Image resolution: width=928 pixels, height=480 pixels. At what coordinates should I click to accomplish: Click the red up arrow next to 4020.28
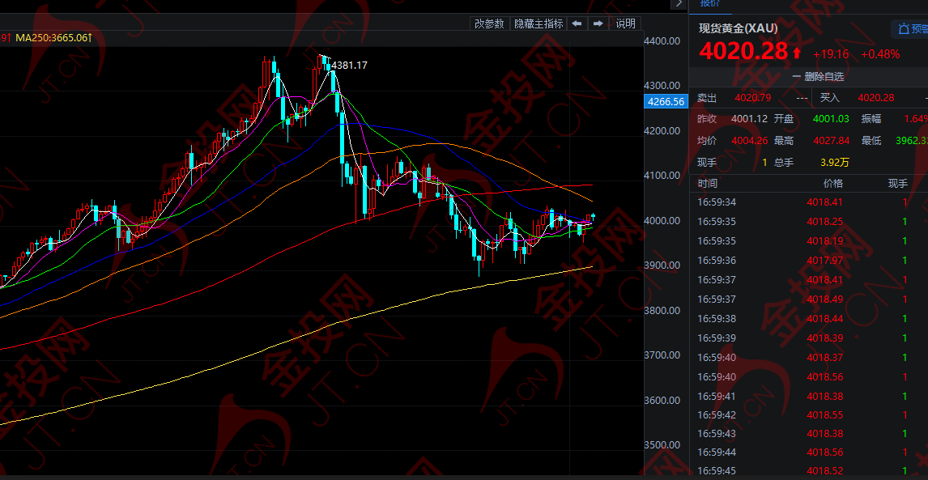tap(797, 53)
